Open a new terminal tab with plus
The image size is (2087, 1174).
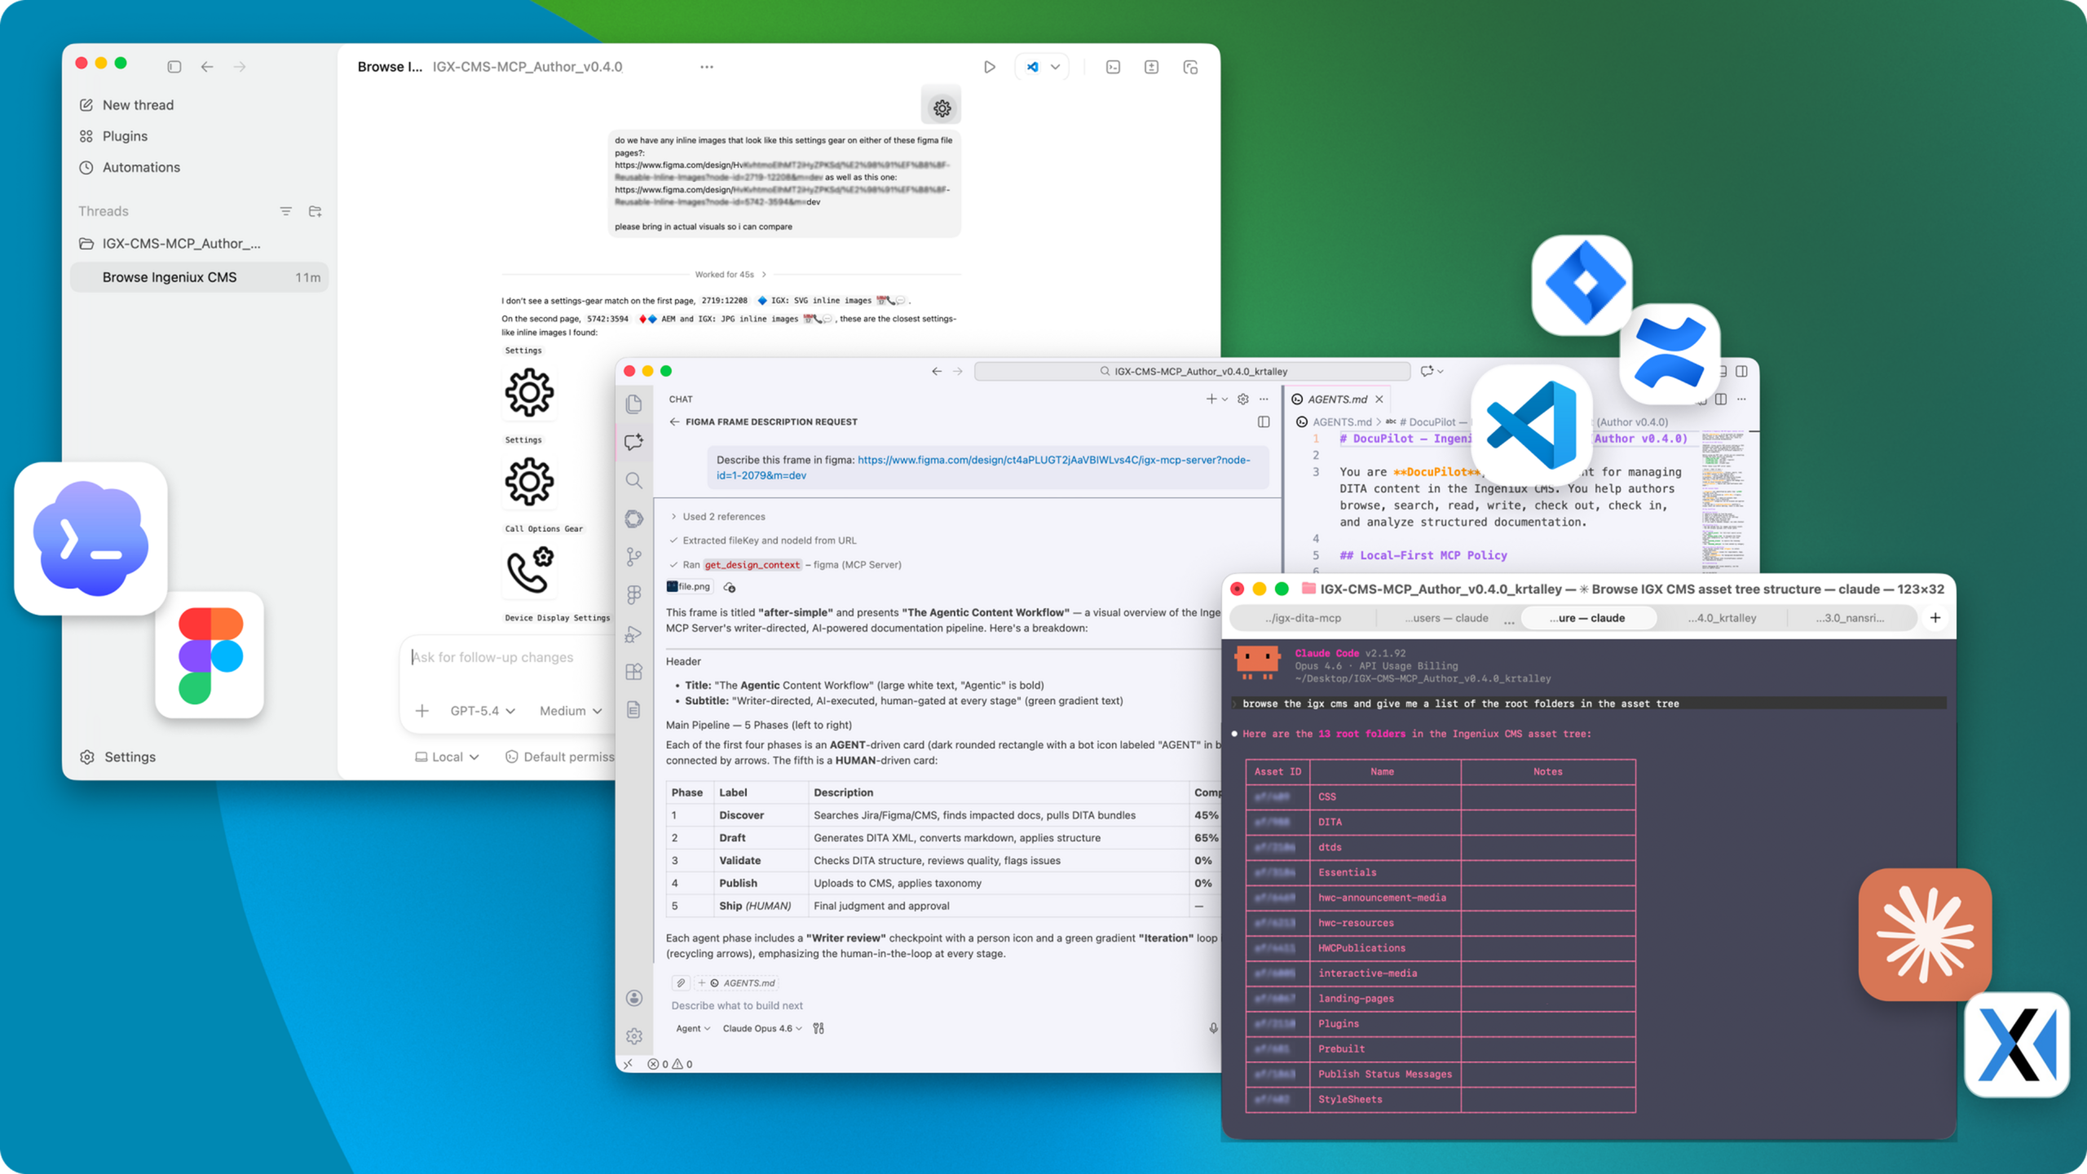1935,618
